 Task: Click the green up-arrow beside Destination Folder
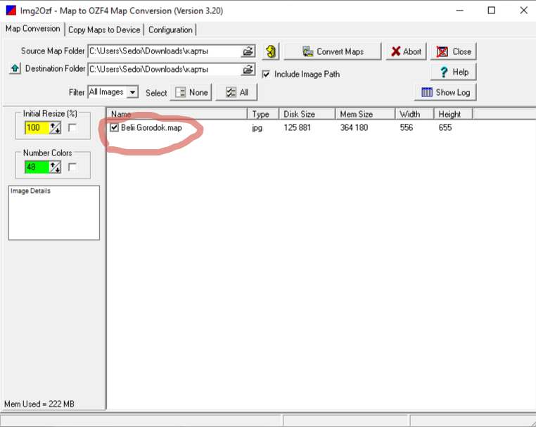click(x=15, y=69)
